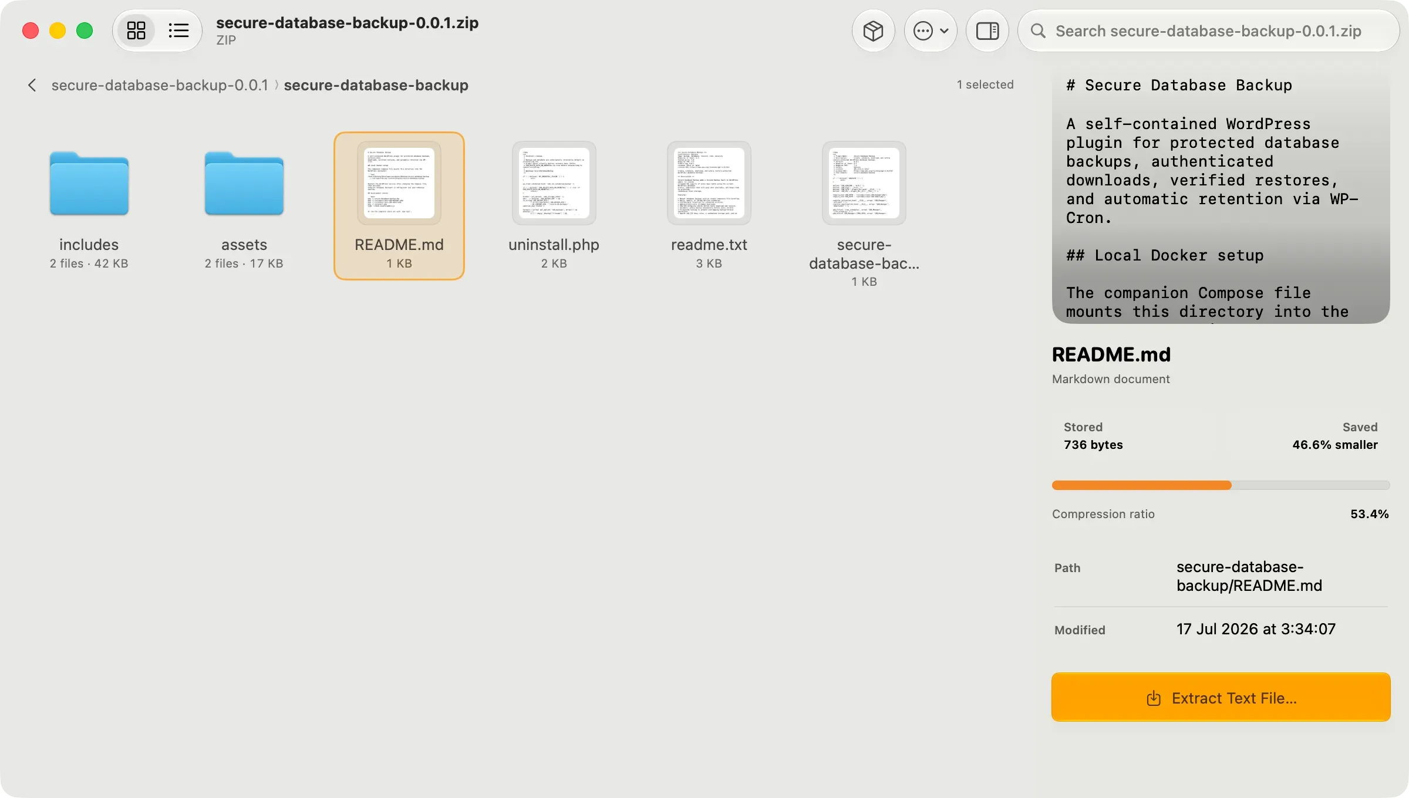Image resolution: width=1409 pixels, height=798 pixels.
Task: Minimize the window with the yellow button
Action: pyautogui.click(x=58, y=31)
